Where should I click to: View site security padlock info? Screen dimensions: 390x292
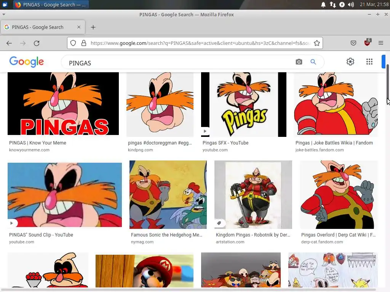click(84, 43)
